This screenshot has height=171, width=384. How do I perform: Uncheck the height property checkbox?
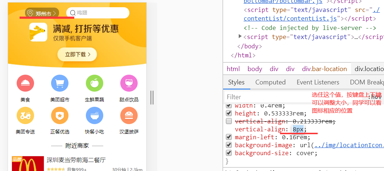point(229,113)
